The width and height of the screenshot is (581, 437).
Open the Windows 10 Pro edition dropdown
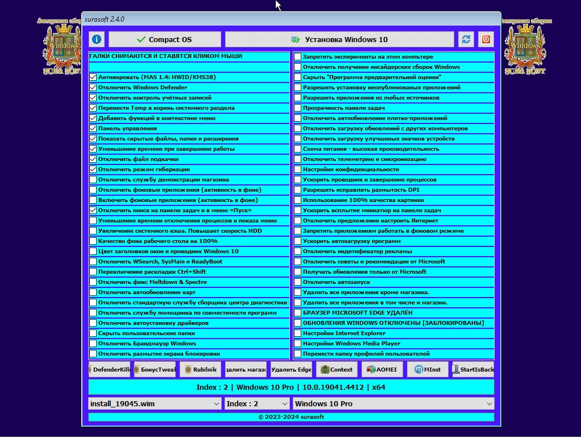coord(393,403)
